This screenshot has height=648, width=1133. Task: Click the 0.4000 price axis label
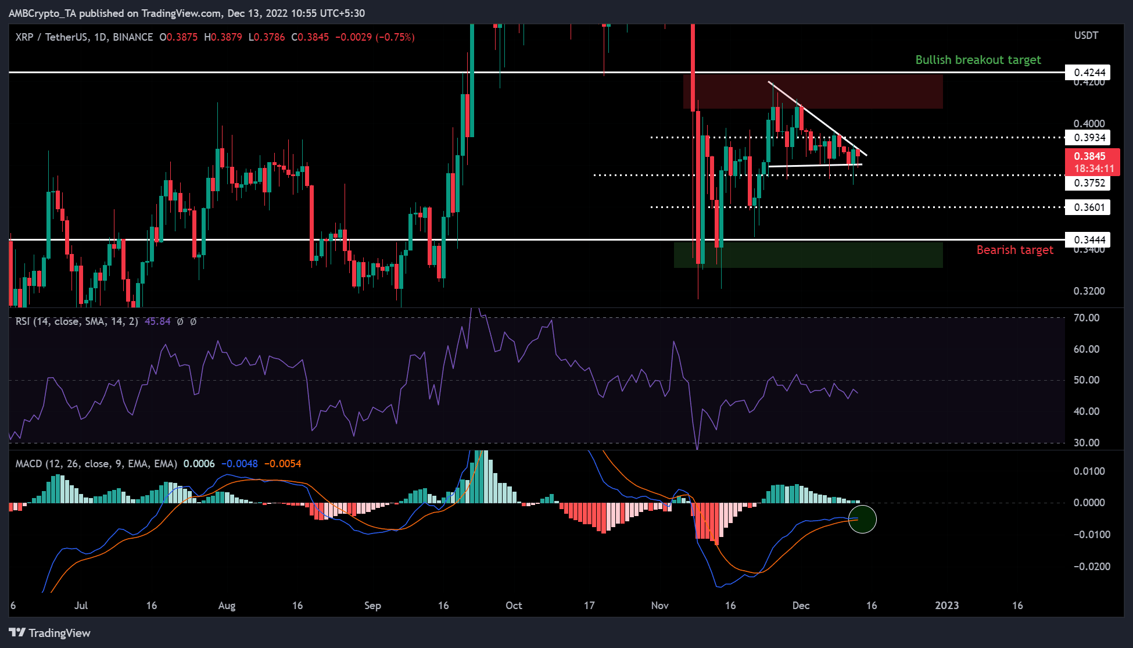click(x=1089, y=124)
